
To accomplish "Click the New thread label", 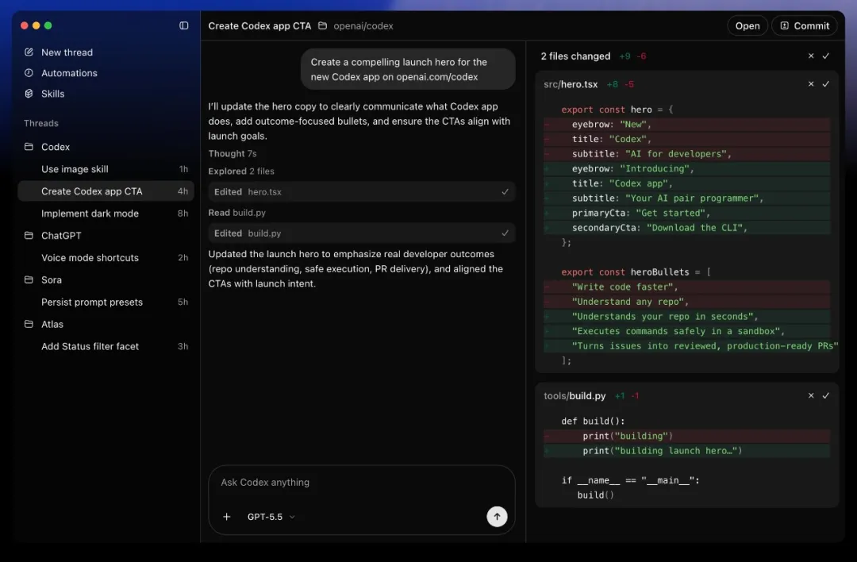I will (x=67, y=52).
